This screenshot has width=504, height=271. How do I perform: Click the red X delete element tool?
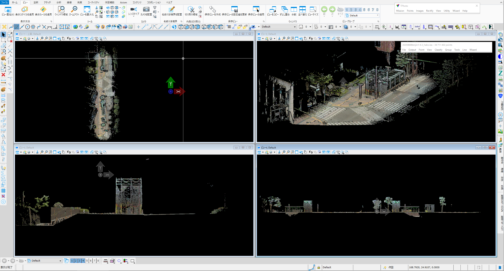tap(3, 75)
